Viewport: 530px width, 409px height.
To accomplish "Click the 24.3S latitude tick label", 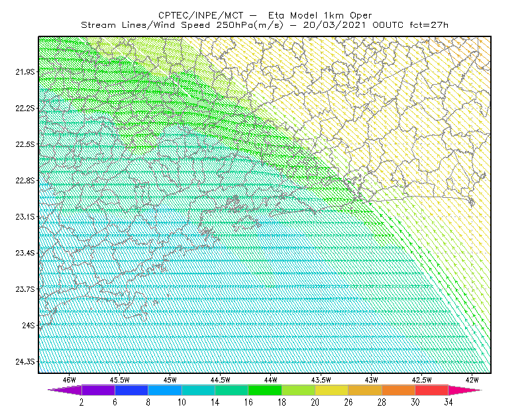I will click(x=25, y=362).
